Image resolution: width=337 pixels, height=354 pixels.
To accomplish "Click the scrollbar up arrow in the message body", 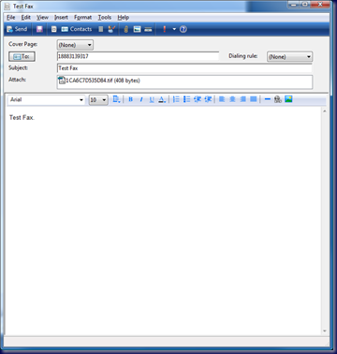I will (x=325, y=111).
